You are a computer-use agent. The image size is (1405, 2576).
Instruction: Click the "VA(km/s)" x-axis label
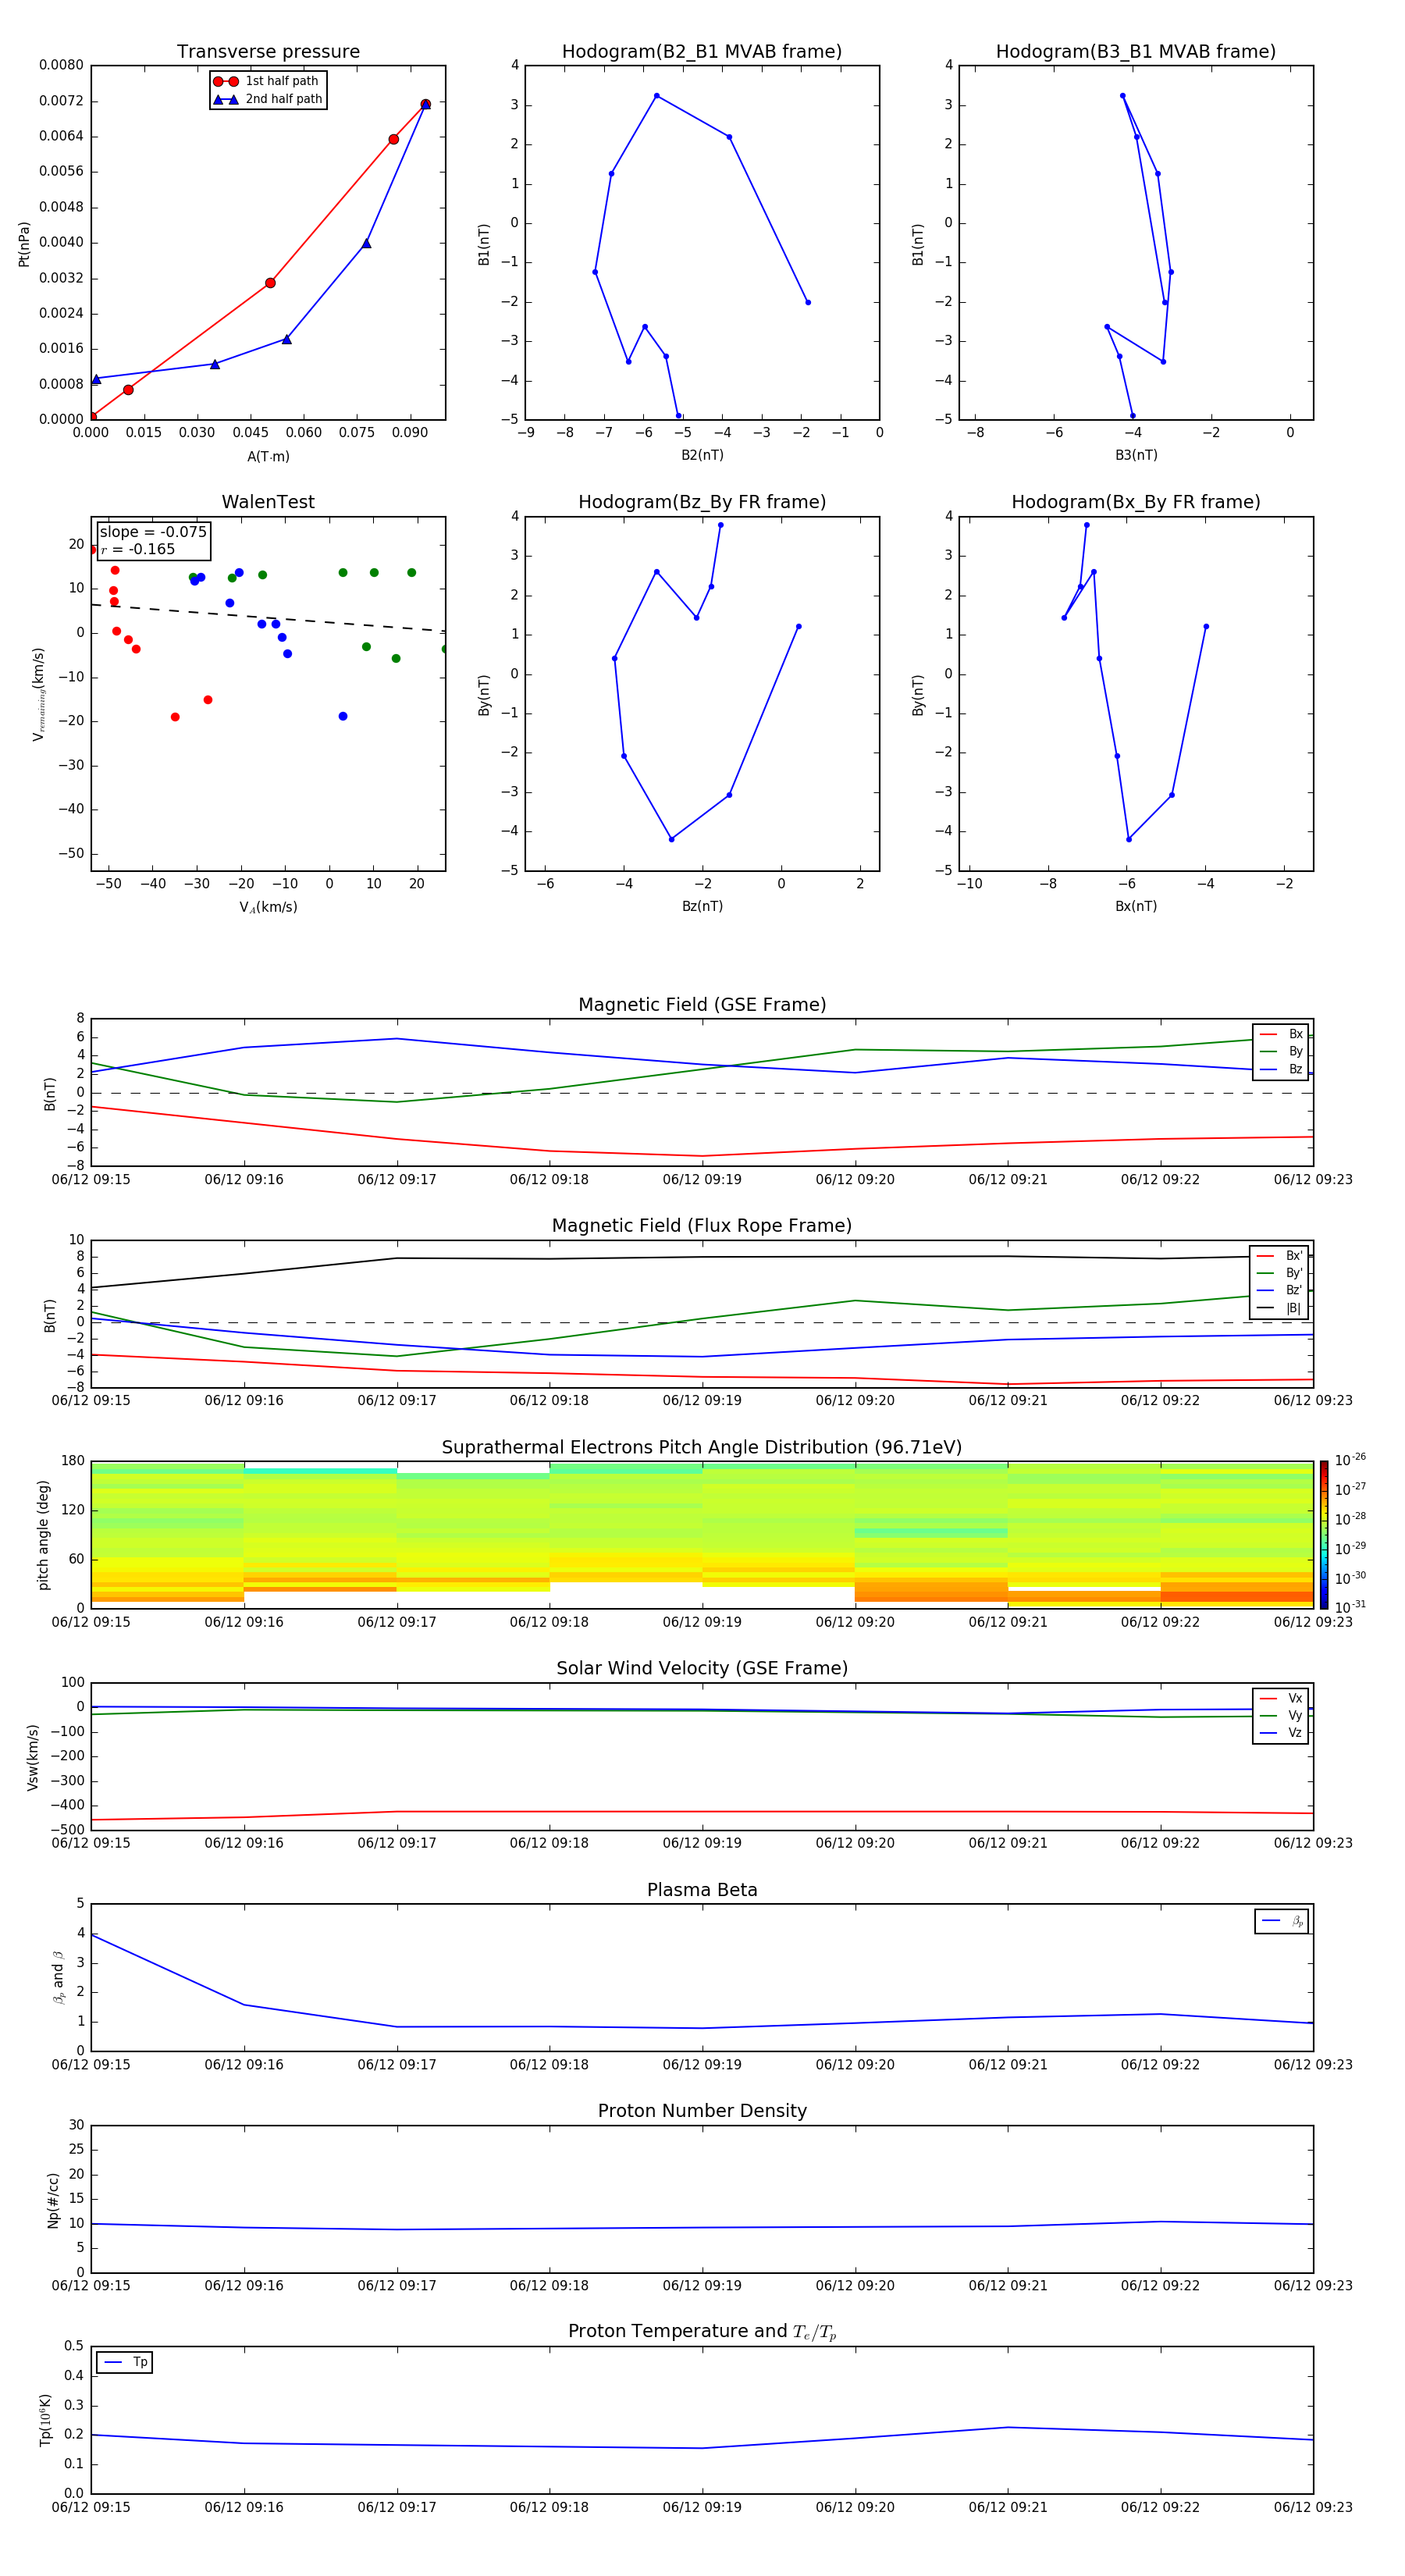click(268, 907)
